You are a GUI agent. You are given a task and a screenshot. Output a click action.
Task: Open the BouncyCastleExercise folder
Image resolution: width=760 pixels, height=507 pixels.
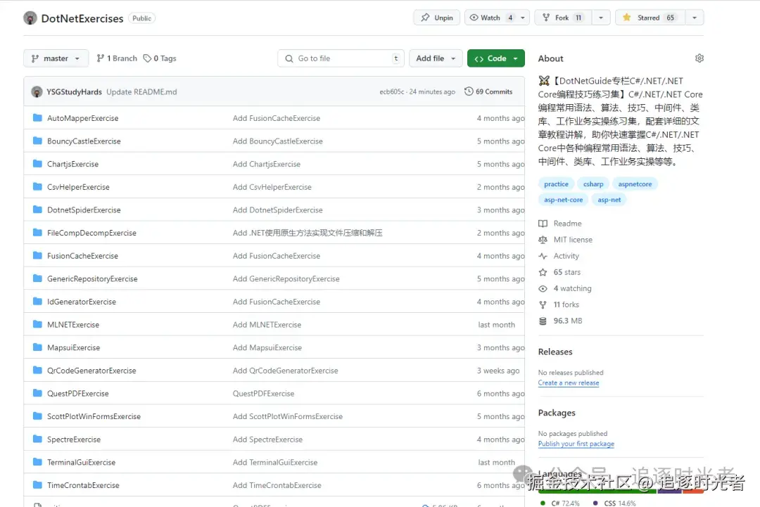click(84, 141)
